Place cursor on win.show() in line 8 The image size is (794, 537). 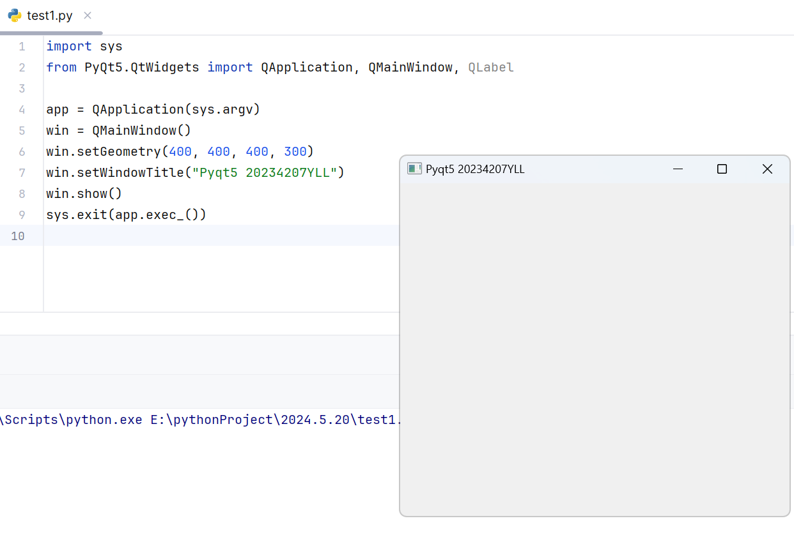(x=84, y=194)
